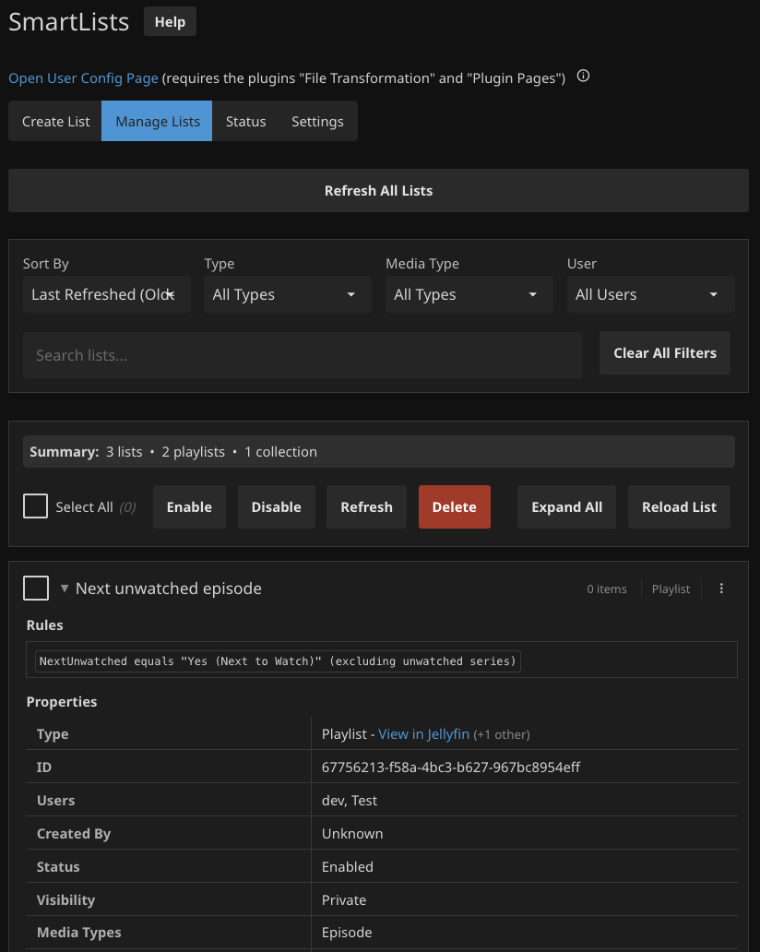Click the Help button
The height and width of the screenshot is (952, 760).
coord(170,22)
